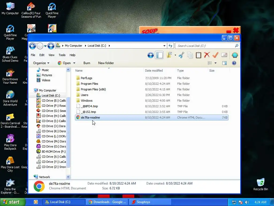Click the blue Help question mark icon
The height and width of the screenshot is (206, 274).
tap(234, 63)
